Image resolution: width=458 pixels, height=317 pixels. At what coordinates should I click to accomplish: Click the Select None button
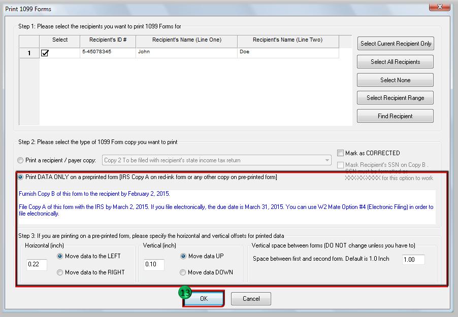point(395,80)
